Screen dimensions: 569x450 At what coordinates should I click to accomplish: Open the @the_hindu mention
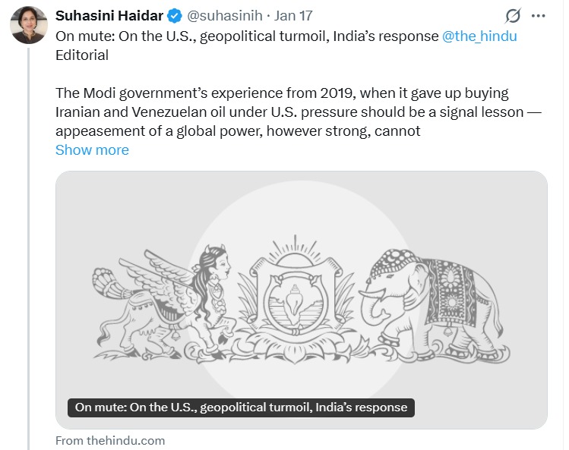479,36
